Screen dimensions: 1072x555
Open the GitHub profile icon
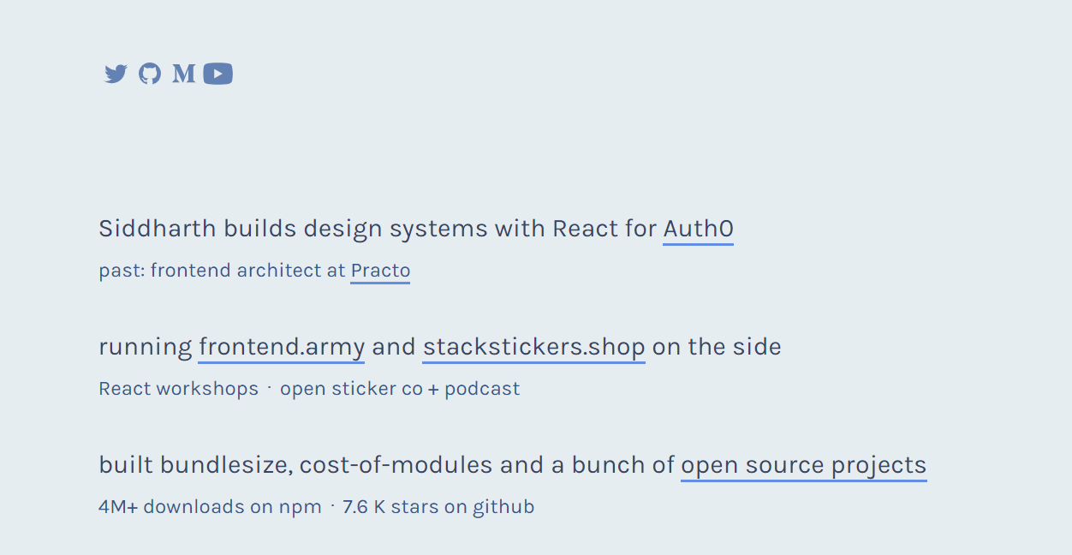point(150,75)
